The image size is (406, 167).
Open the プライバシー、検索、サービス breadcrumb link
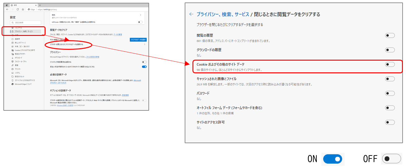point(223,14)
